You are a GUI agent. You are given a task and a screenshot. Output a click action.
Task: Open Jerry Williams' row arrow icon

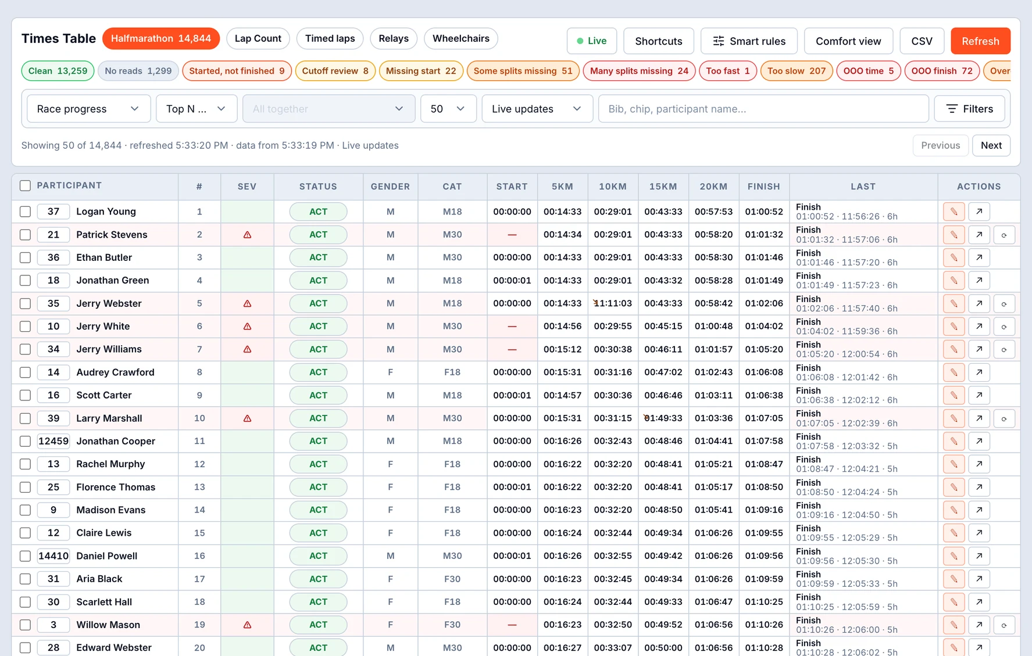pos(979,349)
